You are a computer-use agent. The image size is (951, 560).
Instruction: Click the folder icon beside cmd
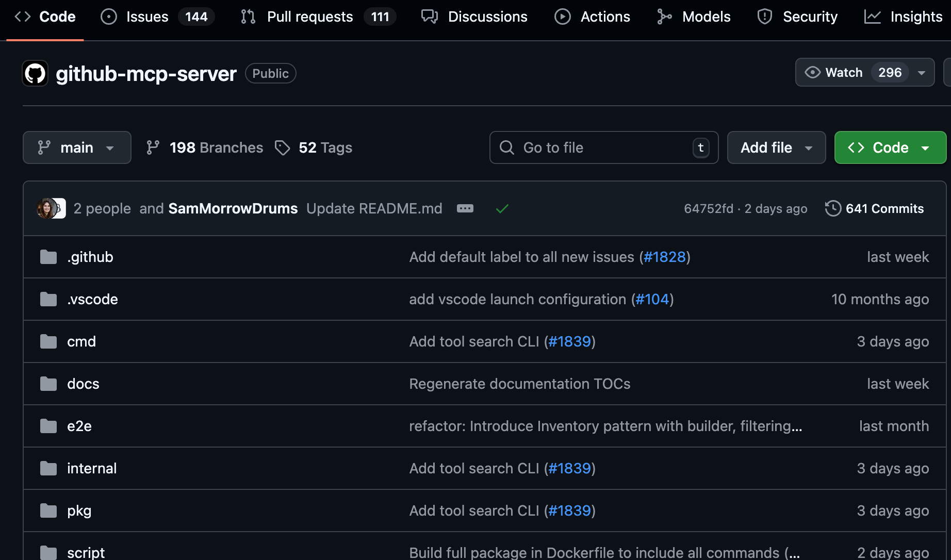pyautogui.click(x=48, y=341)
